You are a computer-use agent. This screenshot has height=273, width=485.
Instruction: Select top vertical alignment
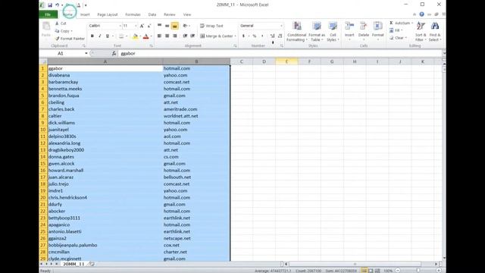click(160, 26)
